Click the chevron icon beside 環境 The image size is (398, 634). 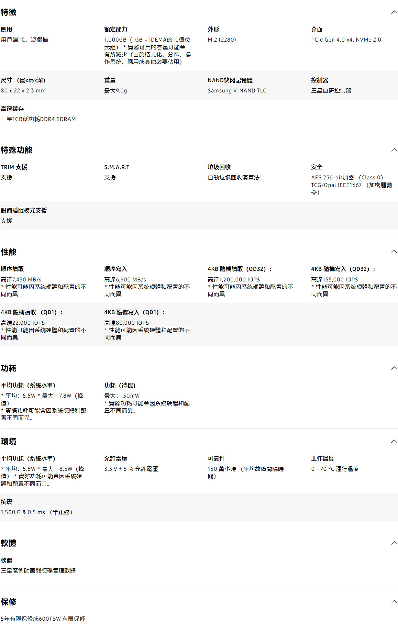pos(394,442)
